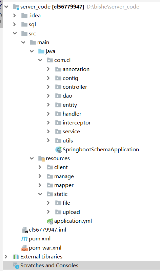Click the External Libraries icon
This screenshot has height=271, width=160.
pos(16,256)
